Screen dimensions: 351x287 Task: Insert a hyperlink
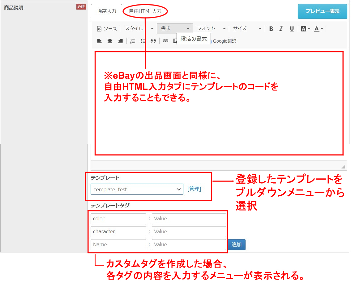[x=165, y=41]
